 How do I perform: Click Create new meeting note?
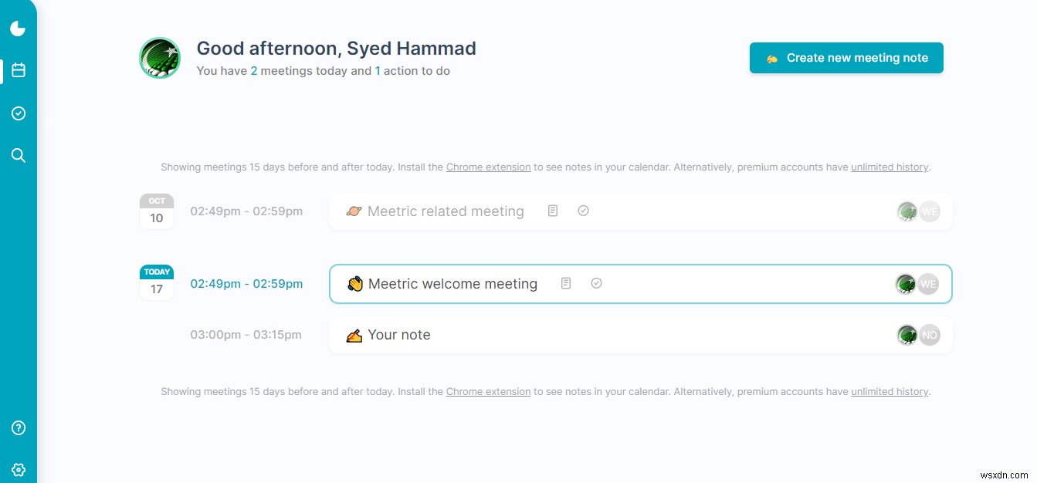click(846, 57)
